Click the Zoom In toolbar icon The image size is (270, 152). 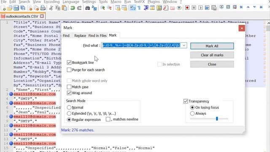tap(103, 8)
